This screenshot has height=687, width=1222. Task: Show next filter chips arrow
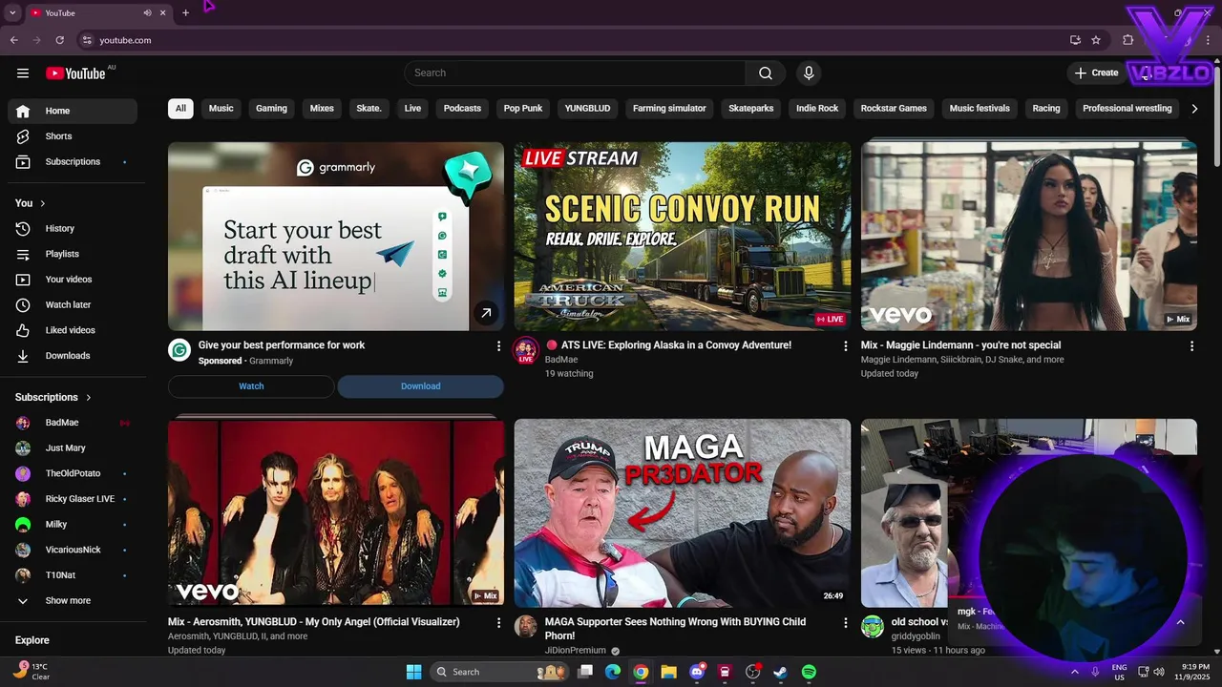pos(1194,109)
